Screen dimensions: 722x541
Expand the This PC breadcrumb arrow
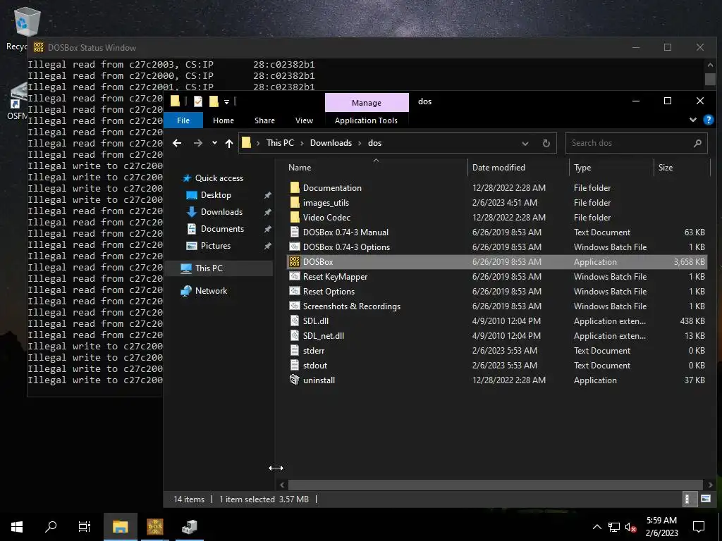coord(302,143)
